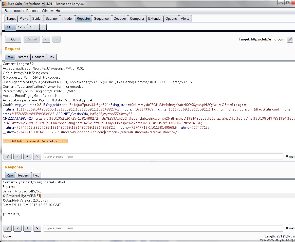Close Repeater tab 11
The height and width of the screenshot is (242, 295).
click(x=13, y=27)
